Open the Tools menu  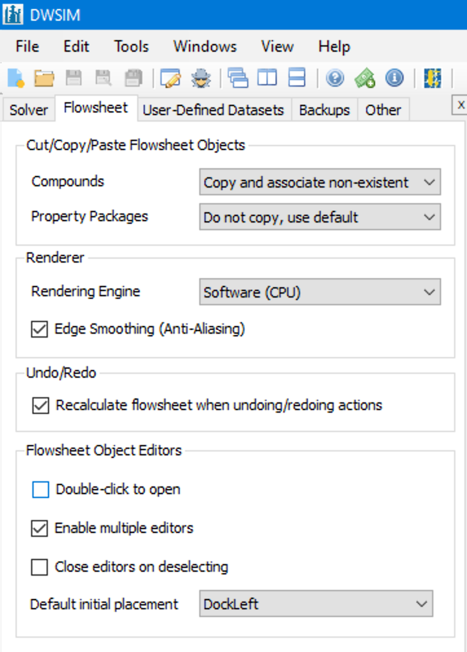coord(131,46)
